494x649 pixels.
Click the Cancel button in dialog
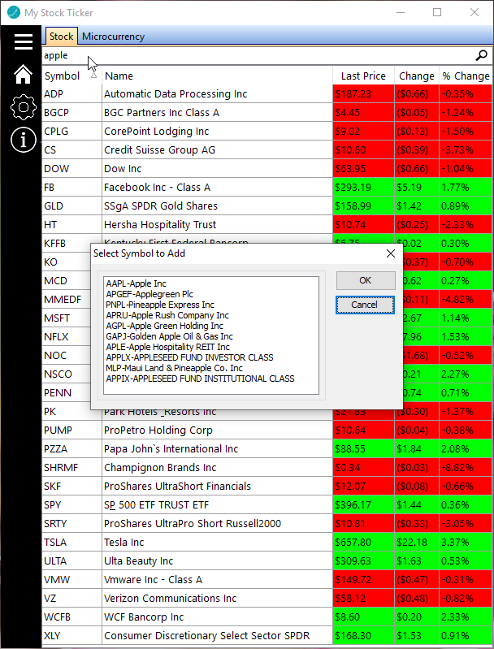click(365, 305)
